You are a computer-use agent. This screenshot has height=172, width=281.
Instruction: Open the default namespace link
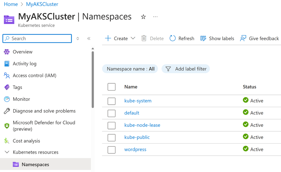click(x=132, y=113)
